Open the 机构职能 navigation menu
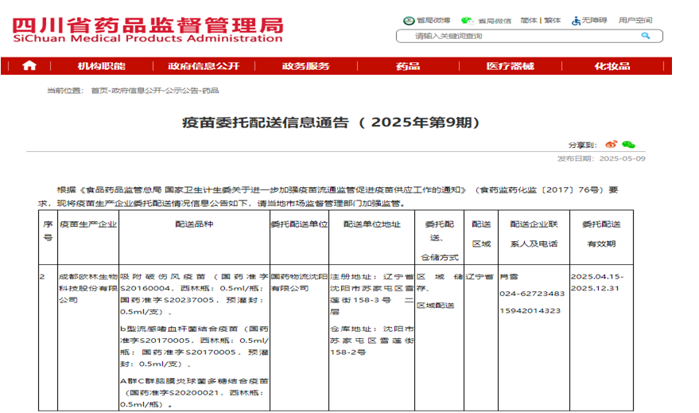 pyautogui.click(x=101, y=66)
